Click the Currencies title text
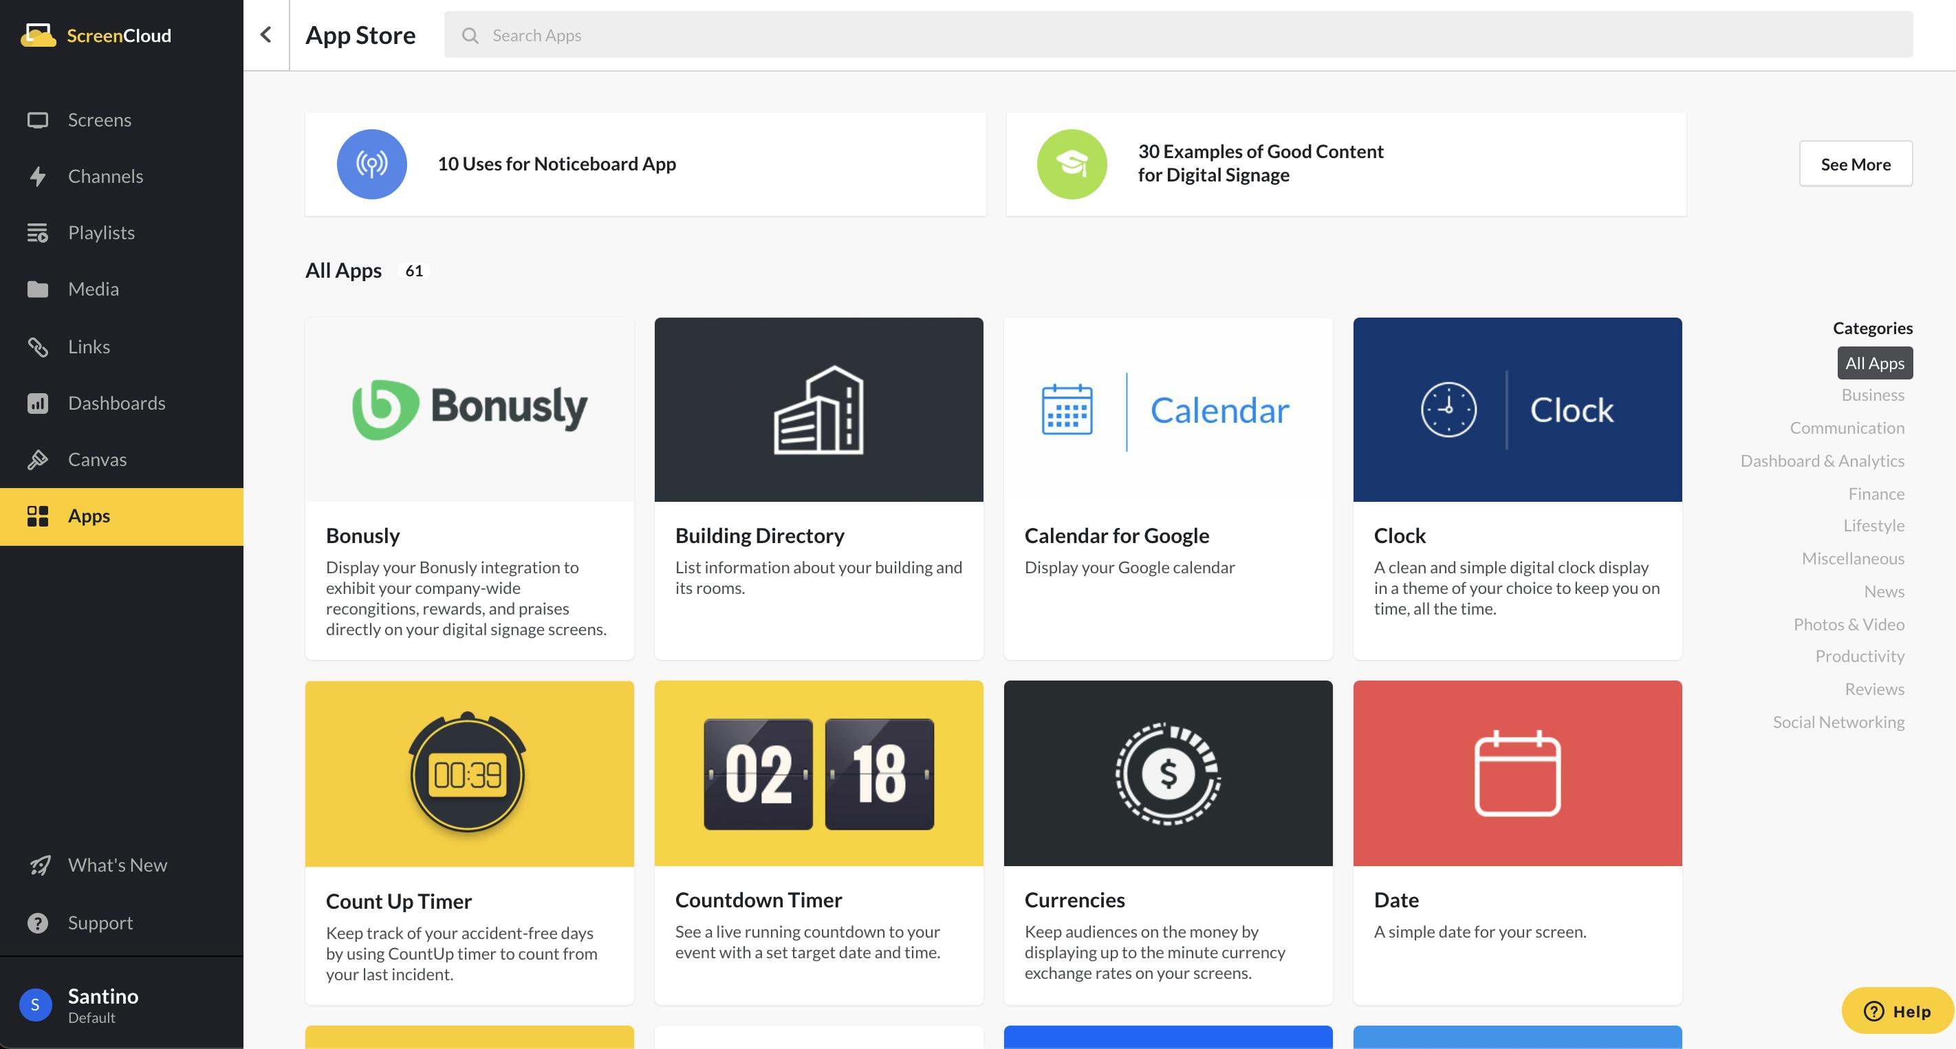Image resolution: width=1956 pixels, height=1049 pixels. (x=1074, y=901)
